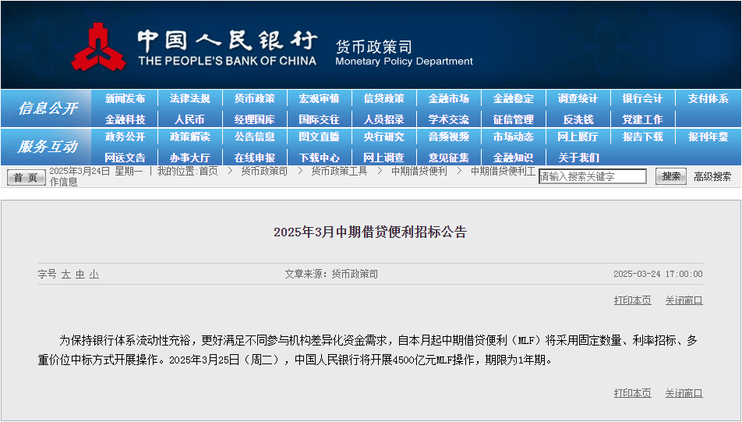Screen dimensions: 742x422
Task: Open the 新闻发布 menu item
Action: [125, 99]
